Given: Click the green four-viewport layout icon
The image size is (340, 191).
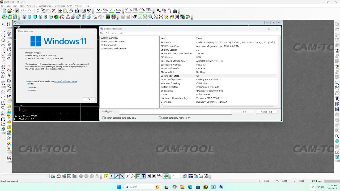Looking at the screenshot, I should (x=108, y=17).
